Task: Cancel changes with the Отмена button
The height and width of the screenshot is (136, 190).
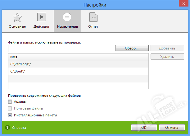Action: coord(172,128)
